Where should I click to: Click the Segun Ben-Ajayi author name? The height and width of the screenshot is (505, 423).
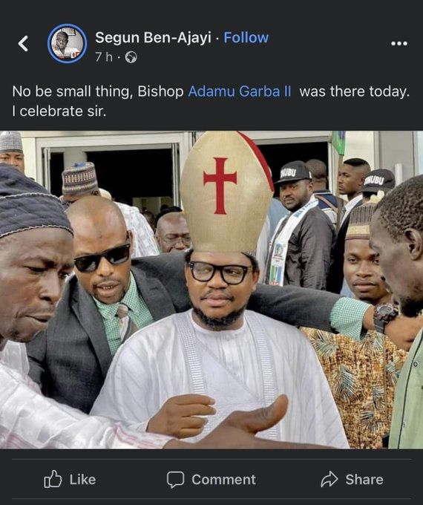tap(153, 38)
